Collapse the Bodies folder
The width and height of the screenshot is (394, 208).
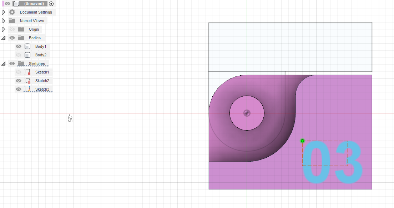coord(4,38)
